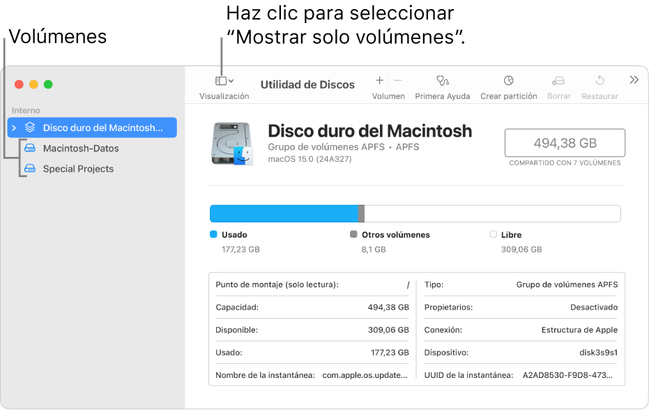Screen dimensions: 649x410
Task: Click the Disponible 309,06 GB value
Action: coord(388,330)
